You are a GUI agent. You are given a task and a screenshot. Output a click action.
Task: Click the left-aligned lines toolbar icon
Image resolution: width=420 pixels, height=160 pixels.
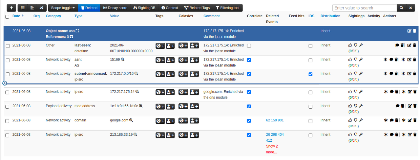coord(32,8)
